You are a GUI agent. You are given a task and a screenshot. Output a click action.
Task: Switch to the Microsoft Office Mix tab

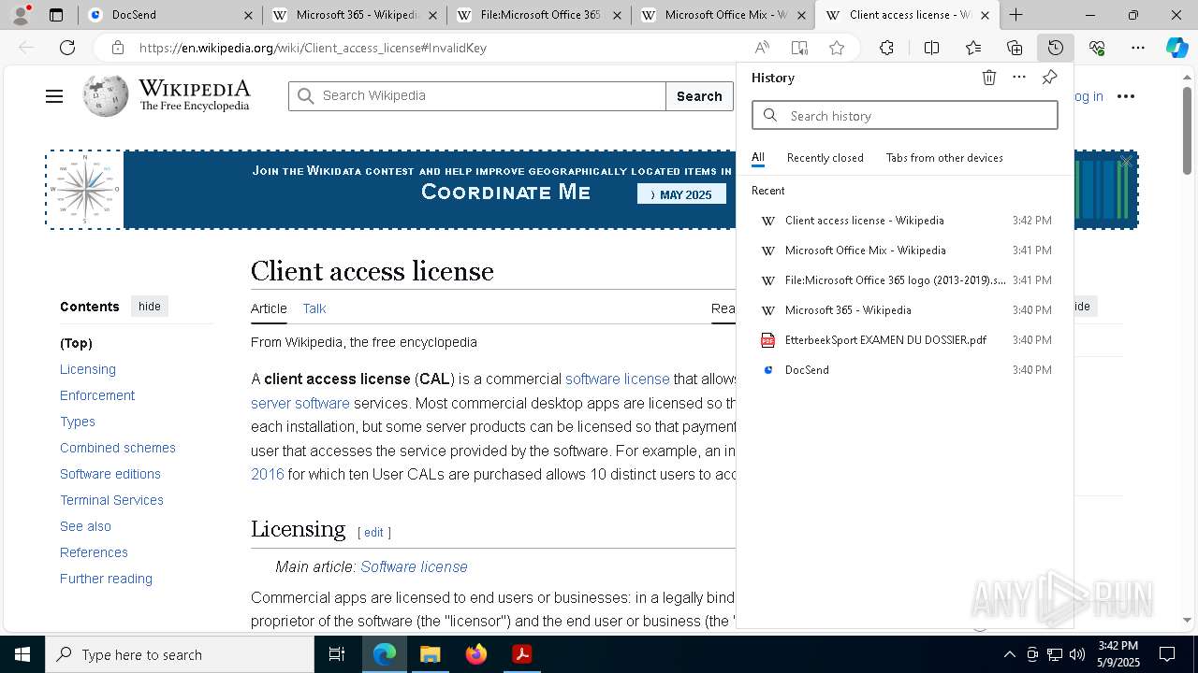coord(723,15)
